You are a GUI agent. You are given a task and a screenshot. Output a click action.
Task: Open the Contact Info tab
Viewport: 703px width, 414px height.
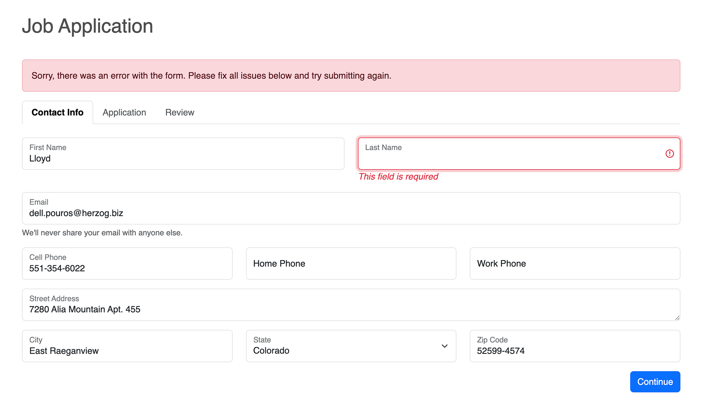(57, 112)
